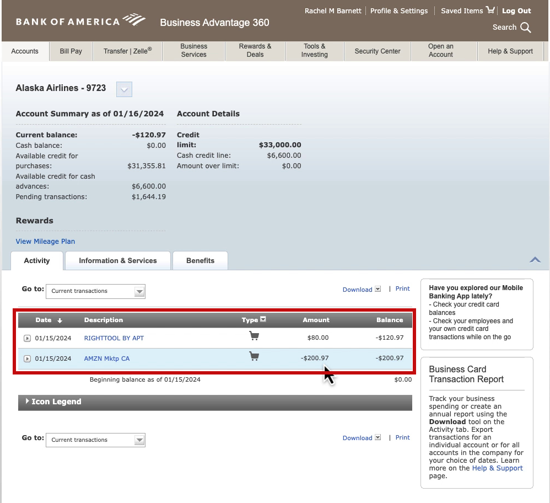Expand RIGHTTOOL BY APT transaction details
550x503 pixels.
(x=27, y=339)
